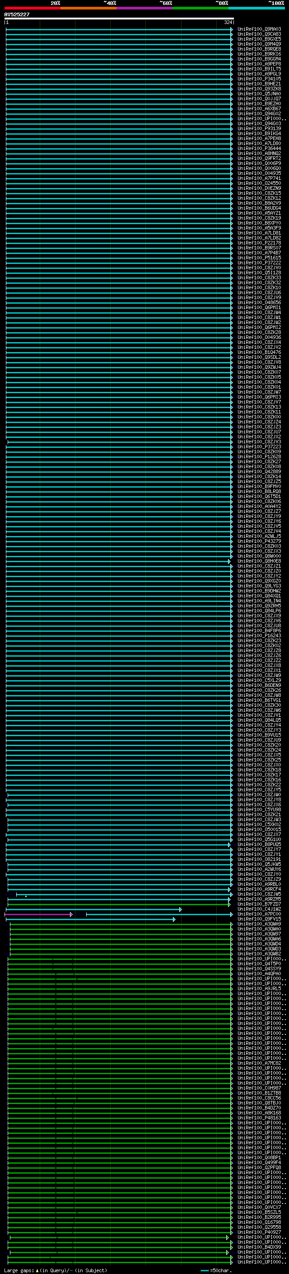This screenshot has width=289, height=1274.
Task: Select the UniRef100_B4DZ70 label
Action: click(259, 1108)
